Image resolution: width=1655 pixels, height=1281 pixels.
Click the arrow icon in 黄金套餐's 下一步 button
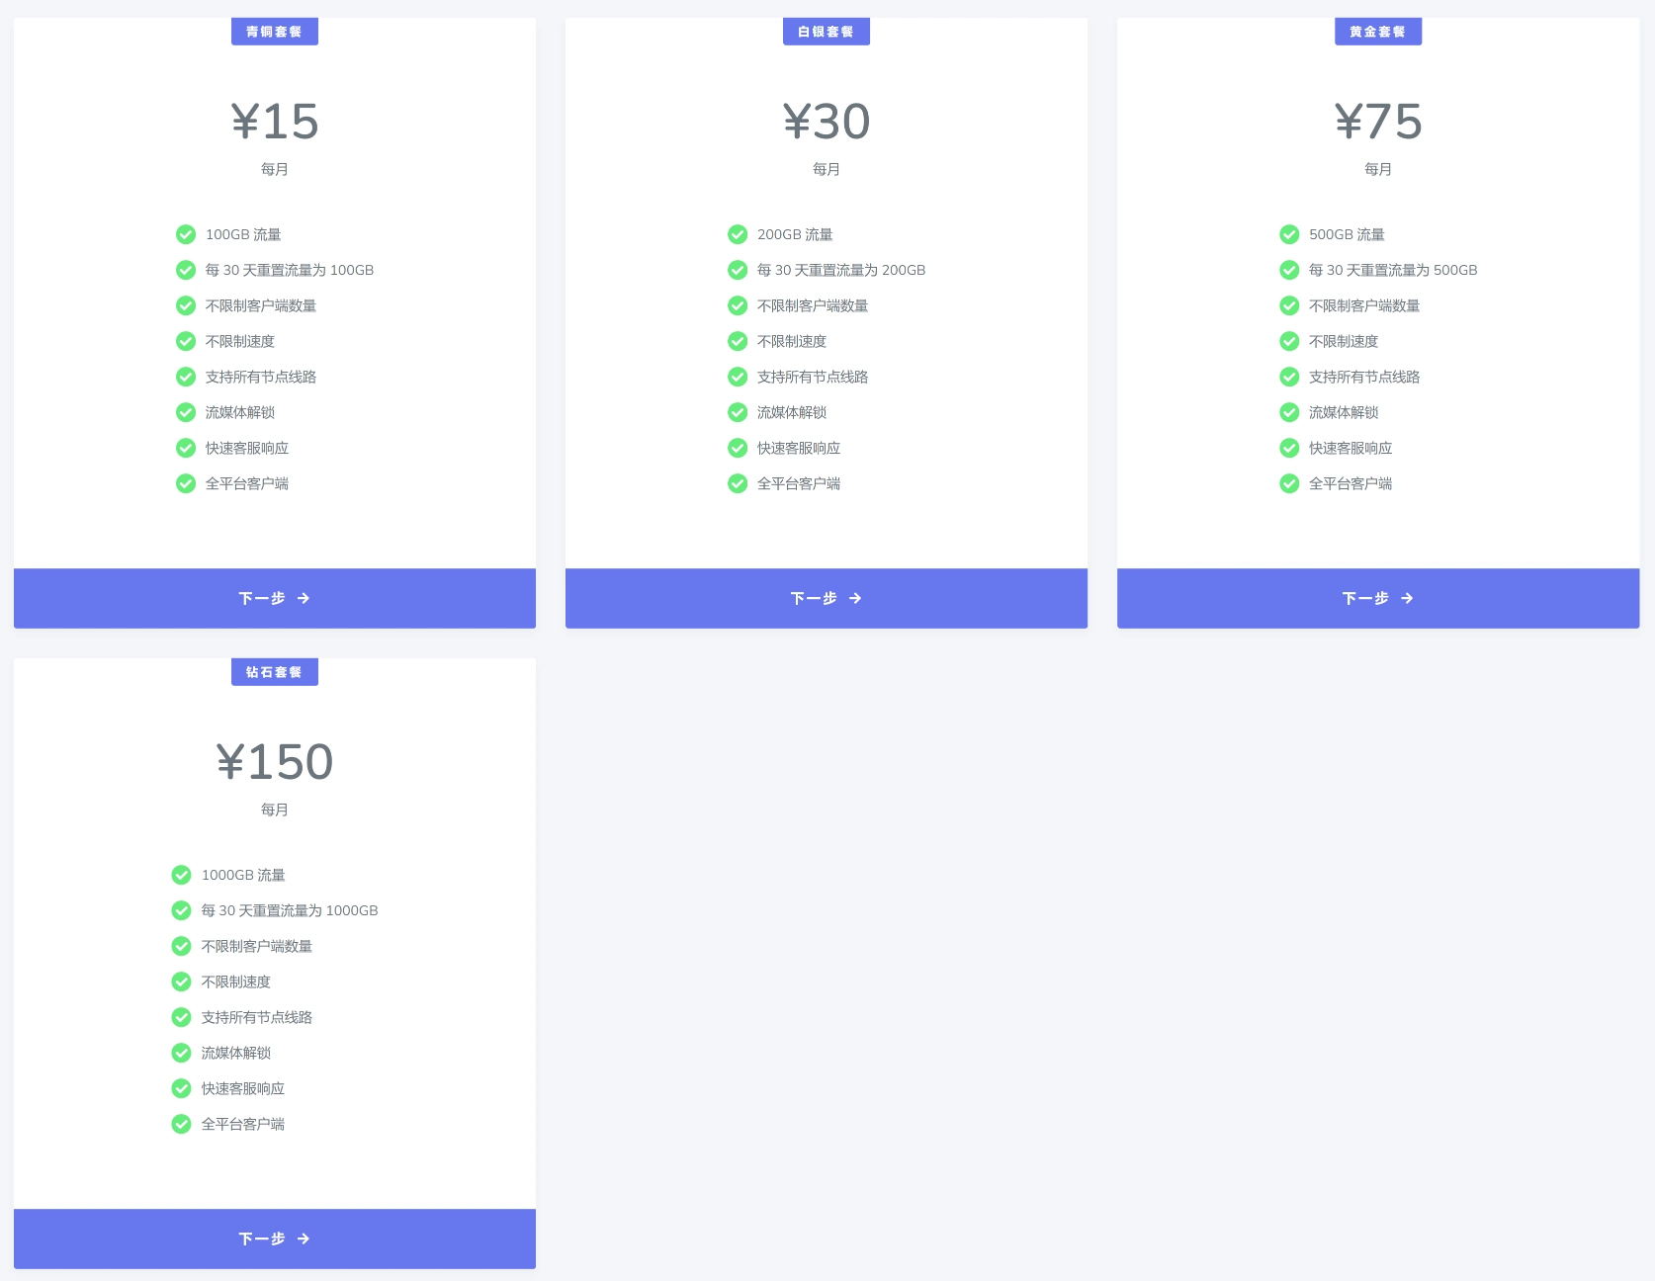[x=1408, y=598]
